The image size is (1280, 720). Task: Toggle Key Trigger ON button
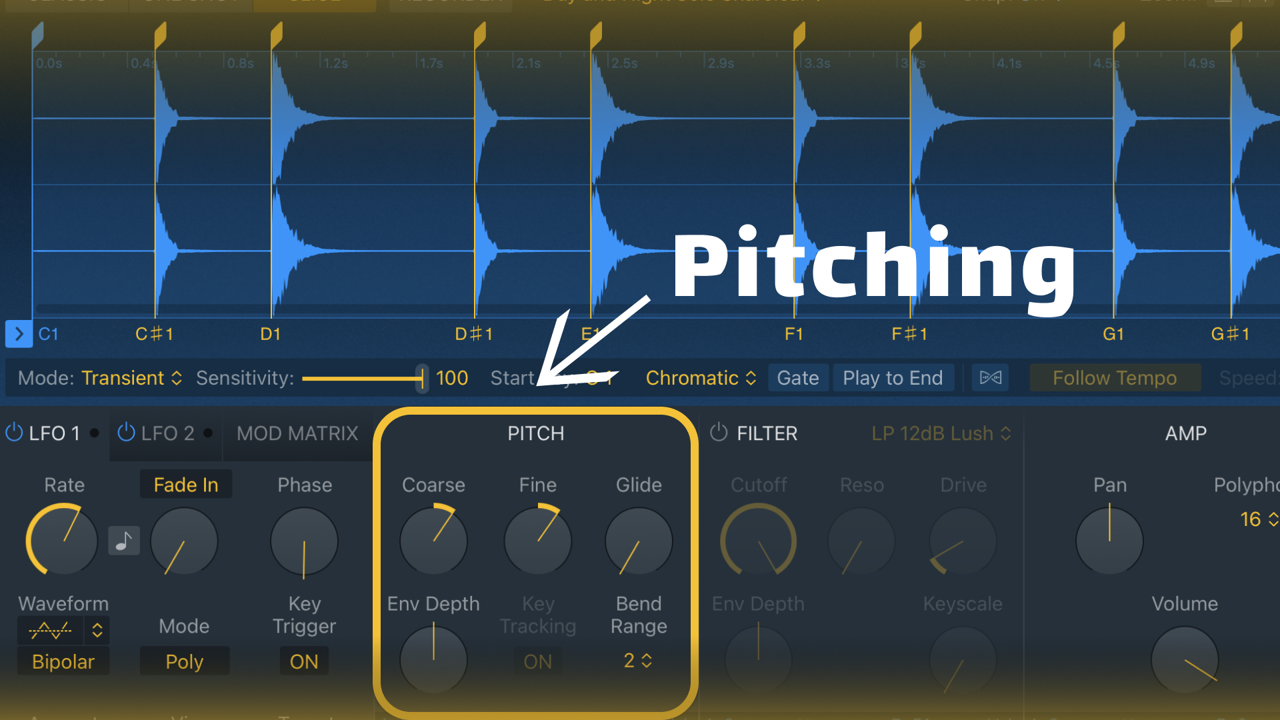tap(304, 661)
